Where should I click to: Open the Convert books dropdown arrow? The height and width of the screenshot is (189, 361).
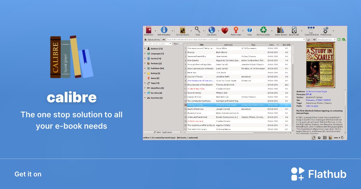coord(191,31)
